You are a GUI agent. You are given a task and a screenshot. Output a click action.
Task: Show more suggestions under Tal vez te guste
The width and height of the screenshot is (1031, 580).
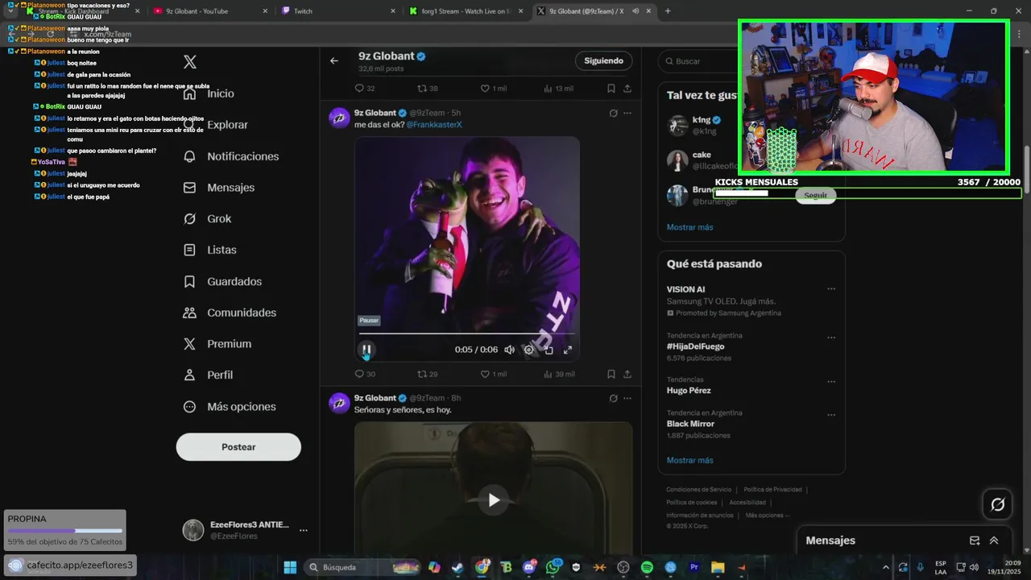coord(689,227)
